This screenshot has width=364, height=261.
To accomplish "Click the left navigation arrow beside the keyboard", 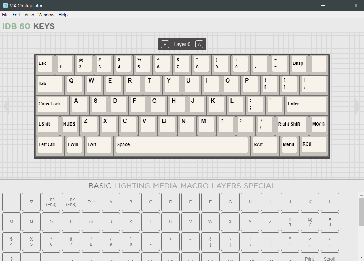I will 6,106.
